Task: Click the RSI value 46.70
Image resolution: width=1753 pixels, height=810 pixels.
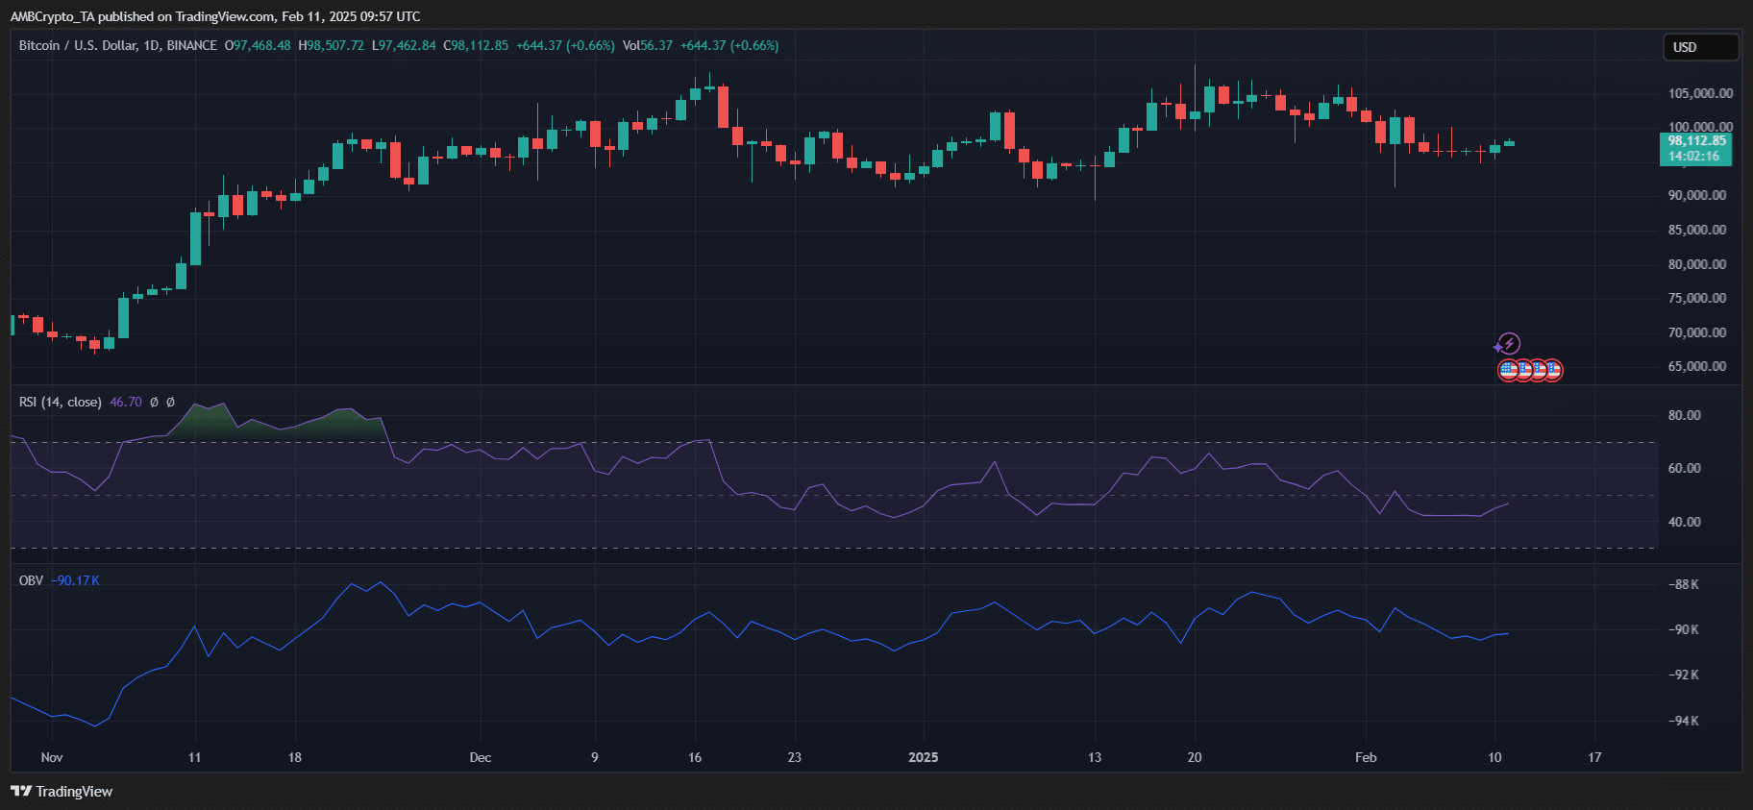Action: click(126, 402)
